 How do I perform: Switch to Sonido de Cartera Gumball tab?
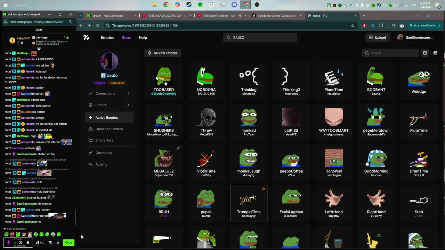(x=277, y=16)
